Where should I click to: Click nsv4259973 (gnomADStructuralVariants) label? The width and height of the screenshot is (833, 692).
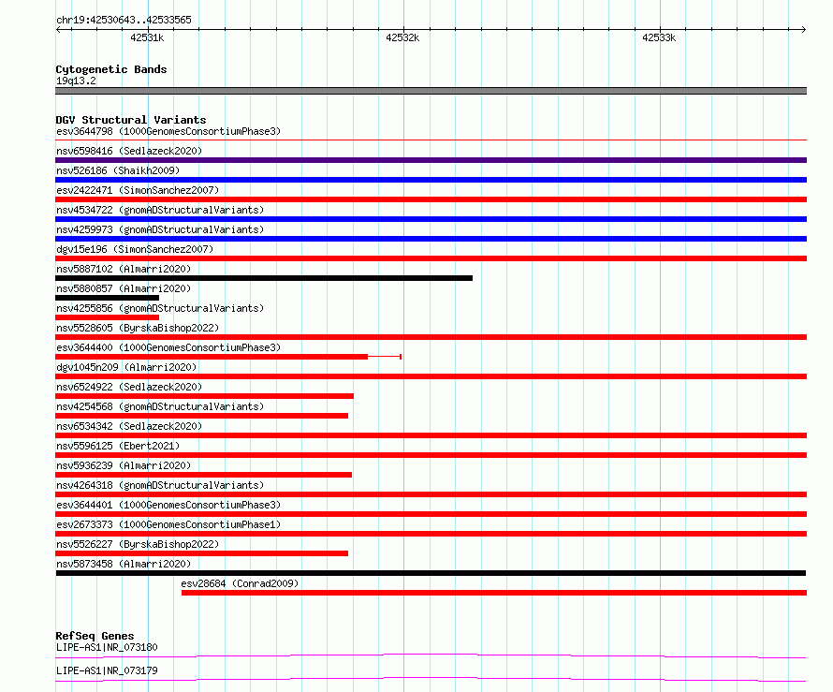160,229
